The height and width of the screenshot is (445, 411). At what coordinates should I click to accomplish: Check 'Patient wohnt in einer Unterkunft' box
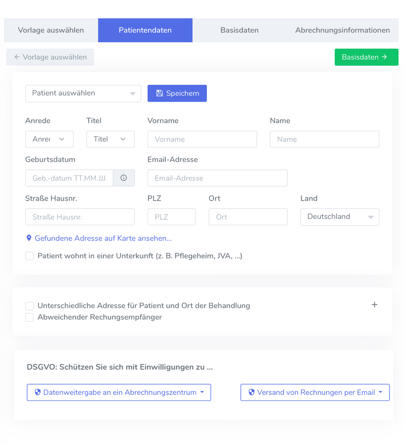[x=30, y=256]
